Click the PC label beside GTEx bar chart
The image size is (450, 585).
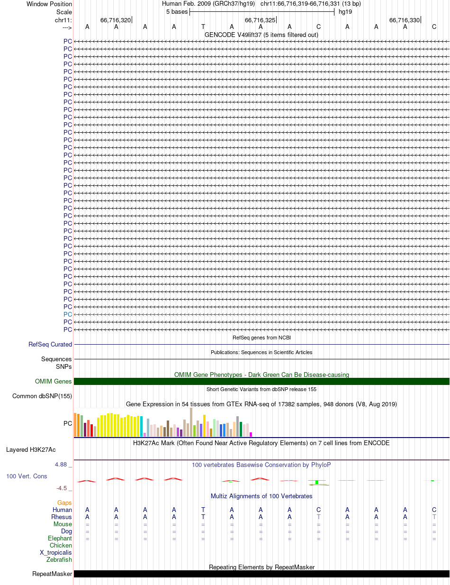click(x=68, y=423)
